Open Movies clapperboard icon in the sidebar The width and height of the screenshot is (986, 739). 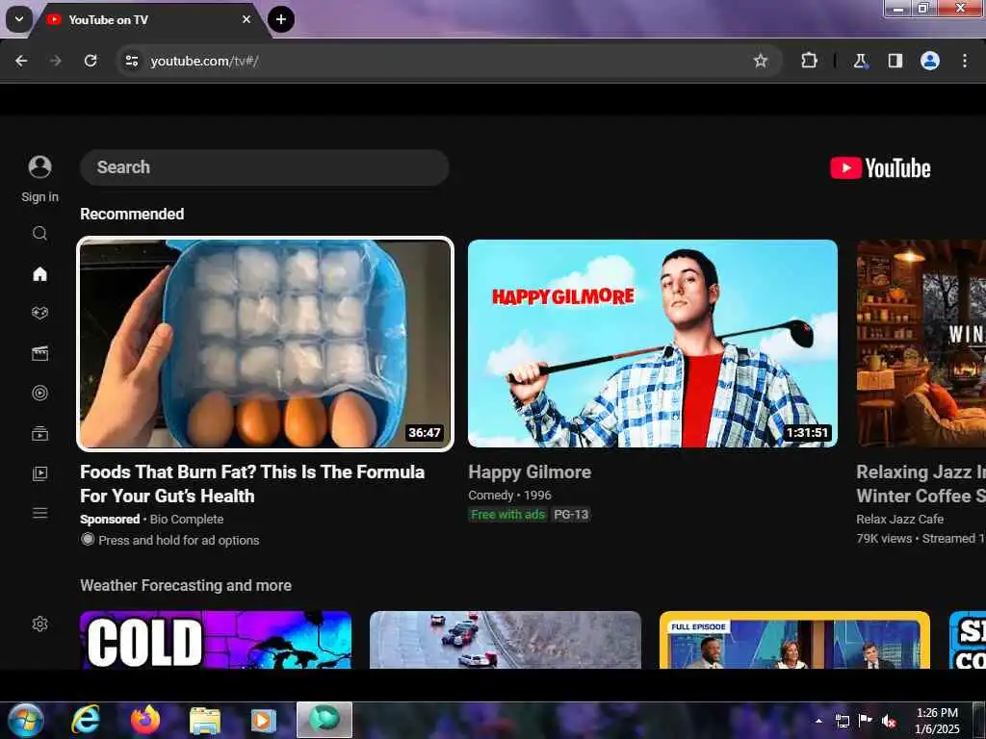point(39,353)
